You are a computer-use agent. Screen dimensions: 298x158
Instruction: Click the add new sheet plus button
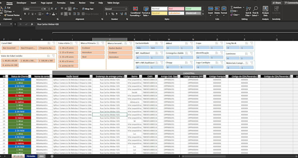pos(52,156)
